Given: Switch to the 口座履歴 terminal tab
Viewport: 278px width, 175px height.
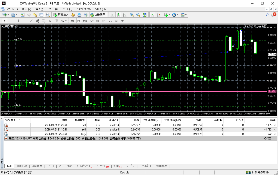Looking at the screenshot, I should (x=37, y=166).
